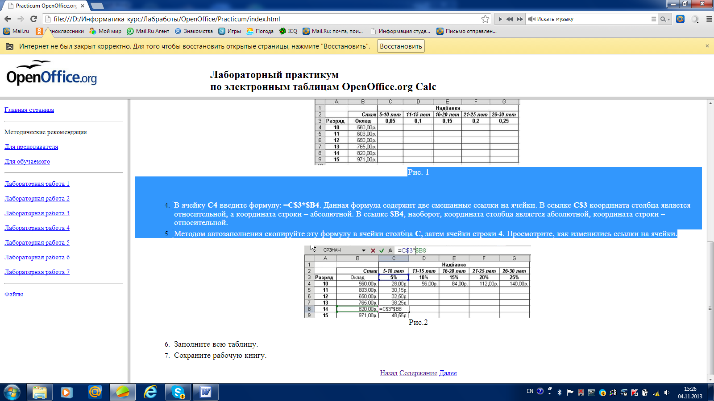Open the 'Mail.Ru: почта, пои...' bookmark

tap(332, 31)
